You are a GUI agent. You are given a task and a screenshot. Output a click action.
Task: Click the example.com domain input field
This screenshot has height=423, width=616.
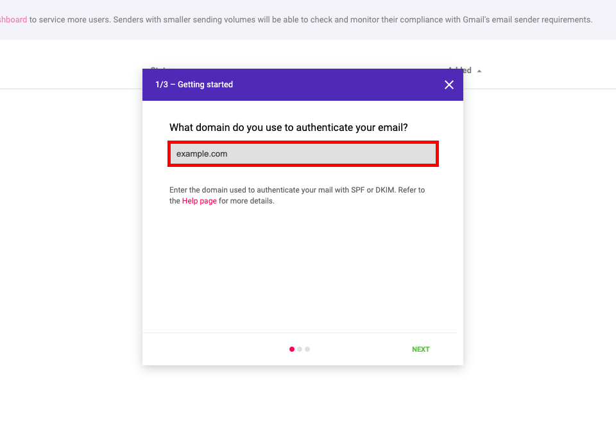[303, 153]
